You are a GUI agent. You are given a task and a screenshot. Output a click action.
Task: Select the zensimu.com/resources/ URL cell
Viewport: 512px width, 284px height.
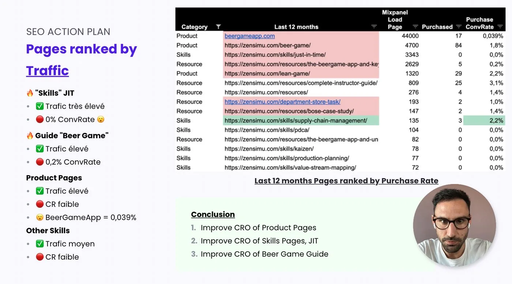point(301,92)
